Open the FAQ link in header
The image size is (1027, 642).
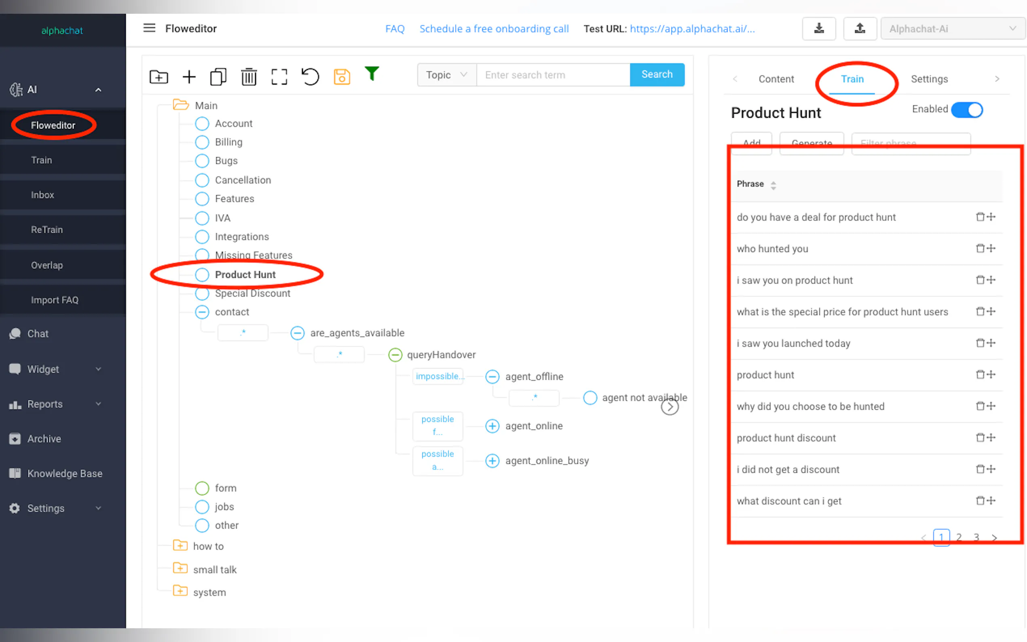(x=394, y=28)
